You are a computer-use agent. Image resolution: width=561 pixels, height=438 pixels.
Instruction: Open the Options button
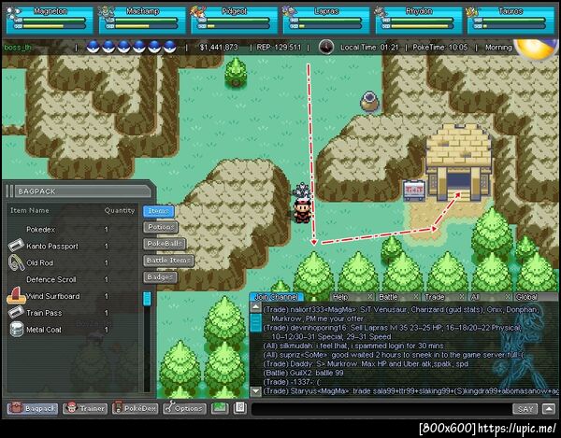pos(185,408)
